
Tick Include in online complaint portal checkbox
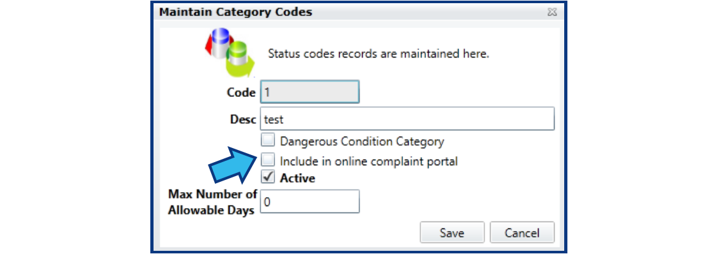tap(268, 160)
